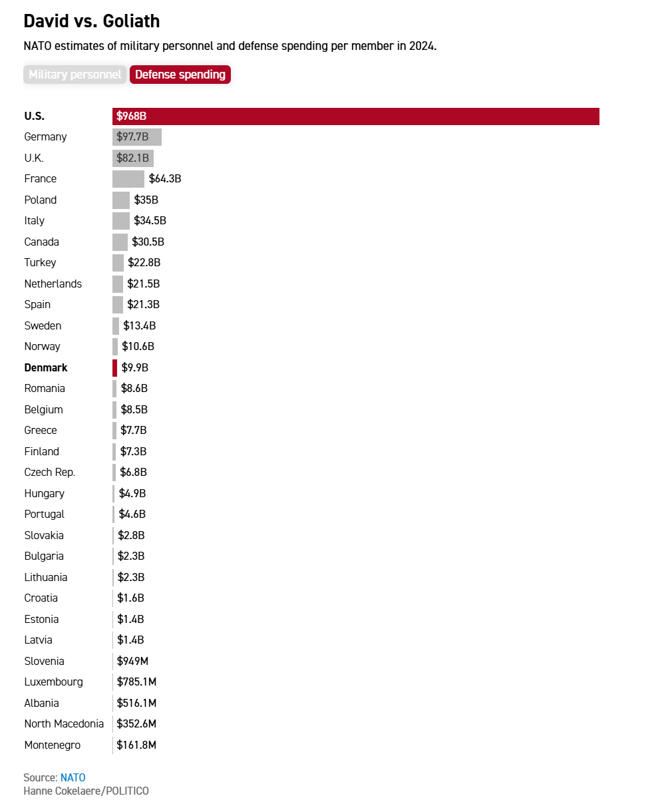The height and width of the screenshot is (802, 670).
Task: Click the gray bar for France
Action: [128, 179]
